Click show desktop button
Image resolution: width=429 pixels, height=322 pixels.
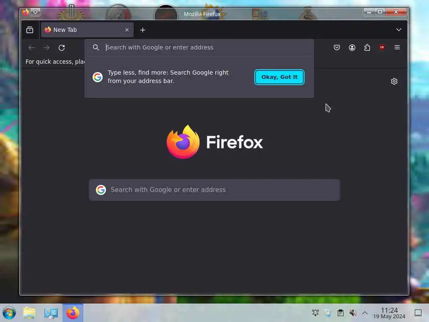click(418, 313)
